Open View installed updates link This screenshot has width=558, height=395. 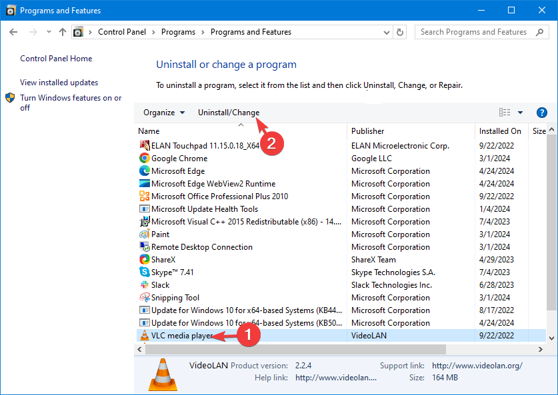[x=59, y=83]
